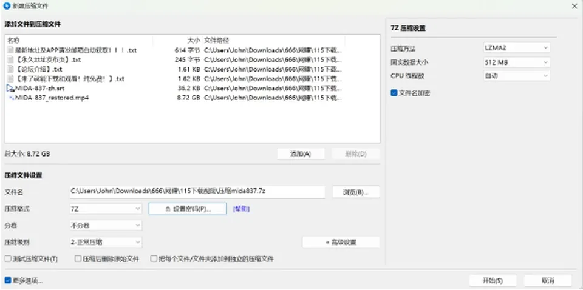The height and width of the screenshot is (290, 583).
Task: Click the 添加(A) button
Action: pos(301,153)
